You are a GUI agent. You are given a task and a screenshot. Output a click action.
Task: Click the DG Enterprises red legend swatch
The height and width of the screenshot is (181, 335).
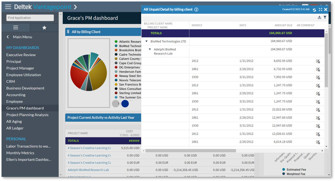(116, 67)
